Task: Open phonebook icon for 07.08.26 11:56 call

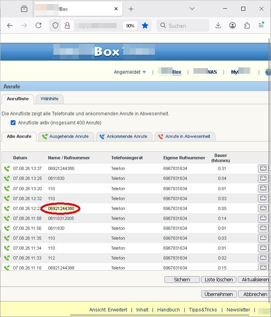Action: coord(263,228)
